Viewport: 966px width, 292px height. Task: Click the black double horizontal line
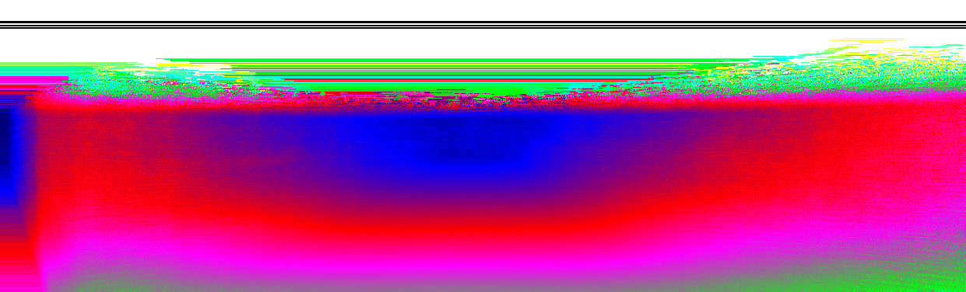483,25
